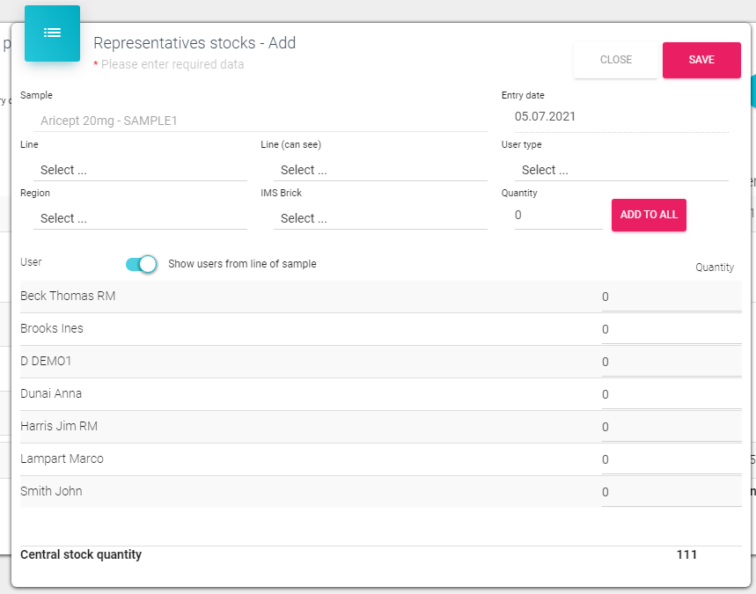Image resolution: width=756 pixels, height=594 pixels.
Task: Focus the Sample input field
Action: pyautogui.click(x=261, y=121)
